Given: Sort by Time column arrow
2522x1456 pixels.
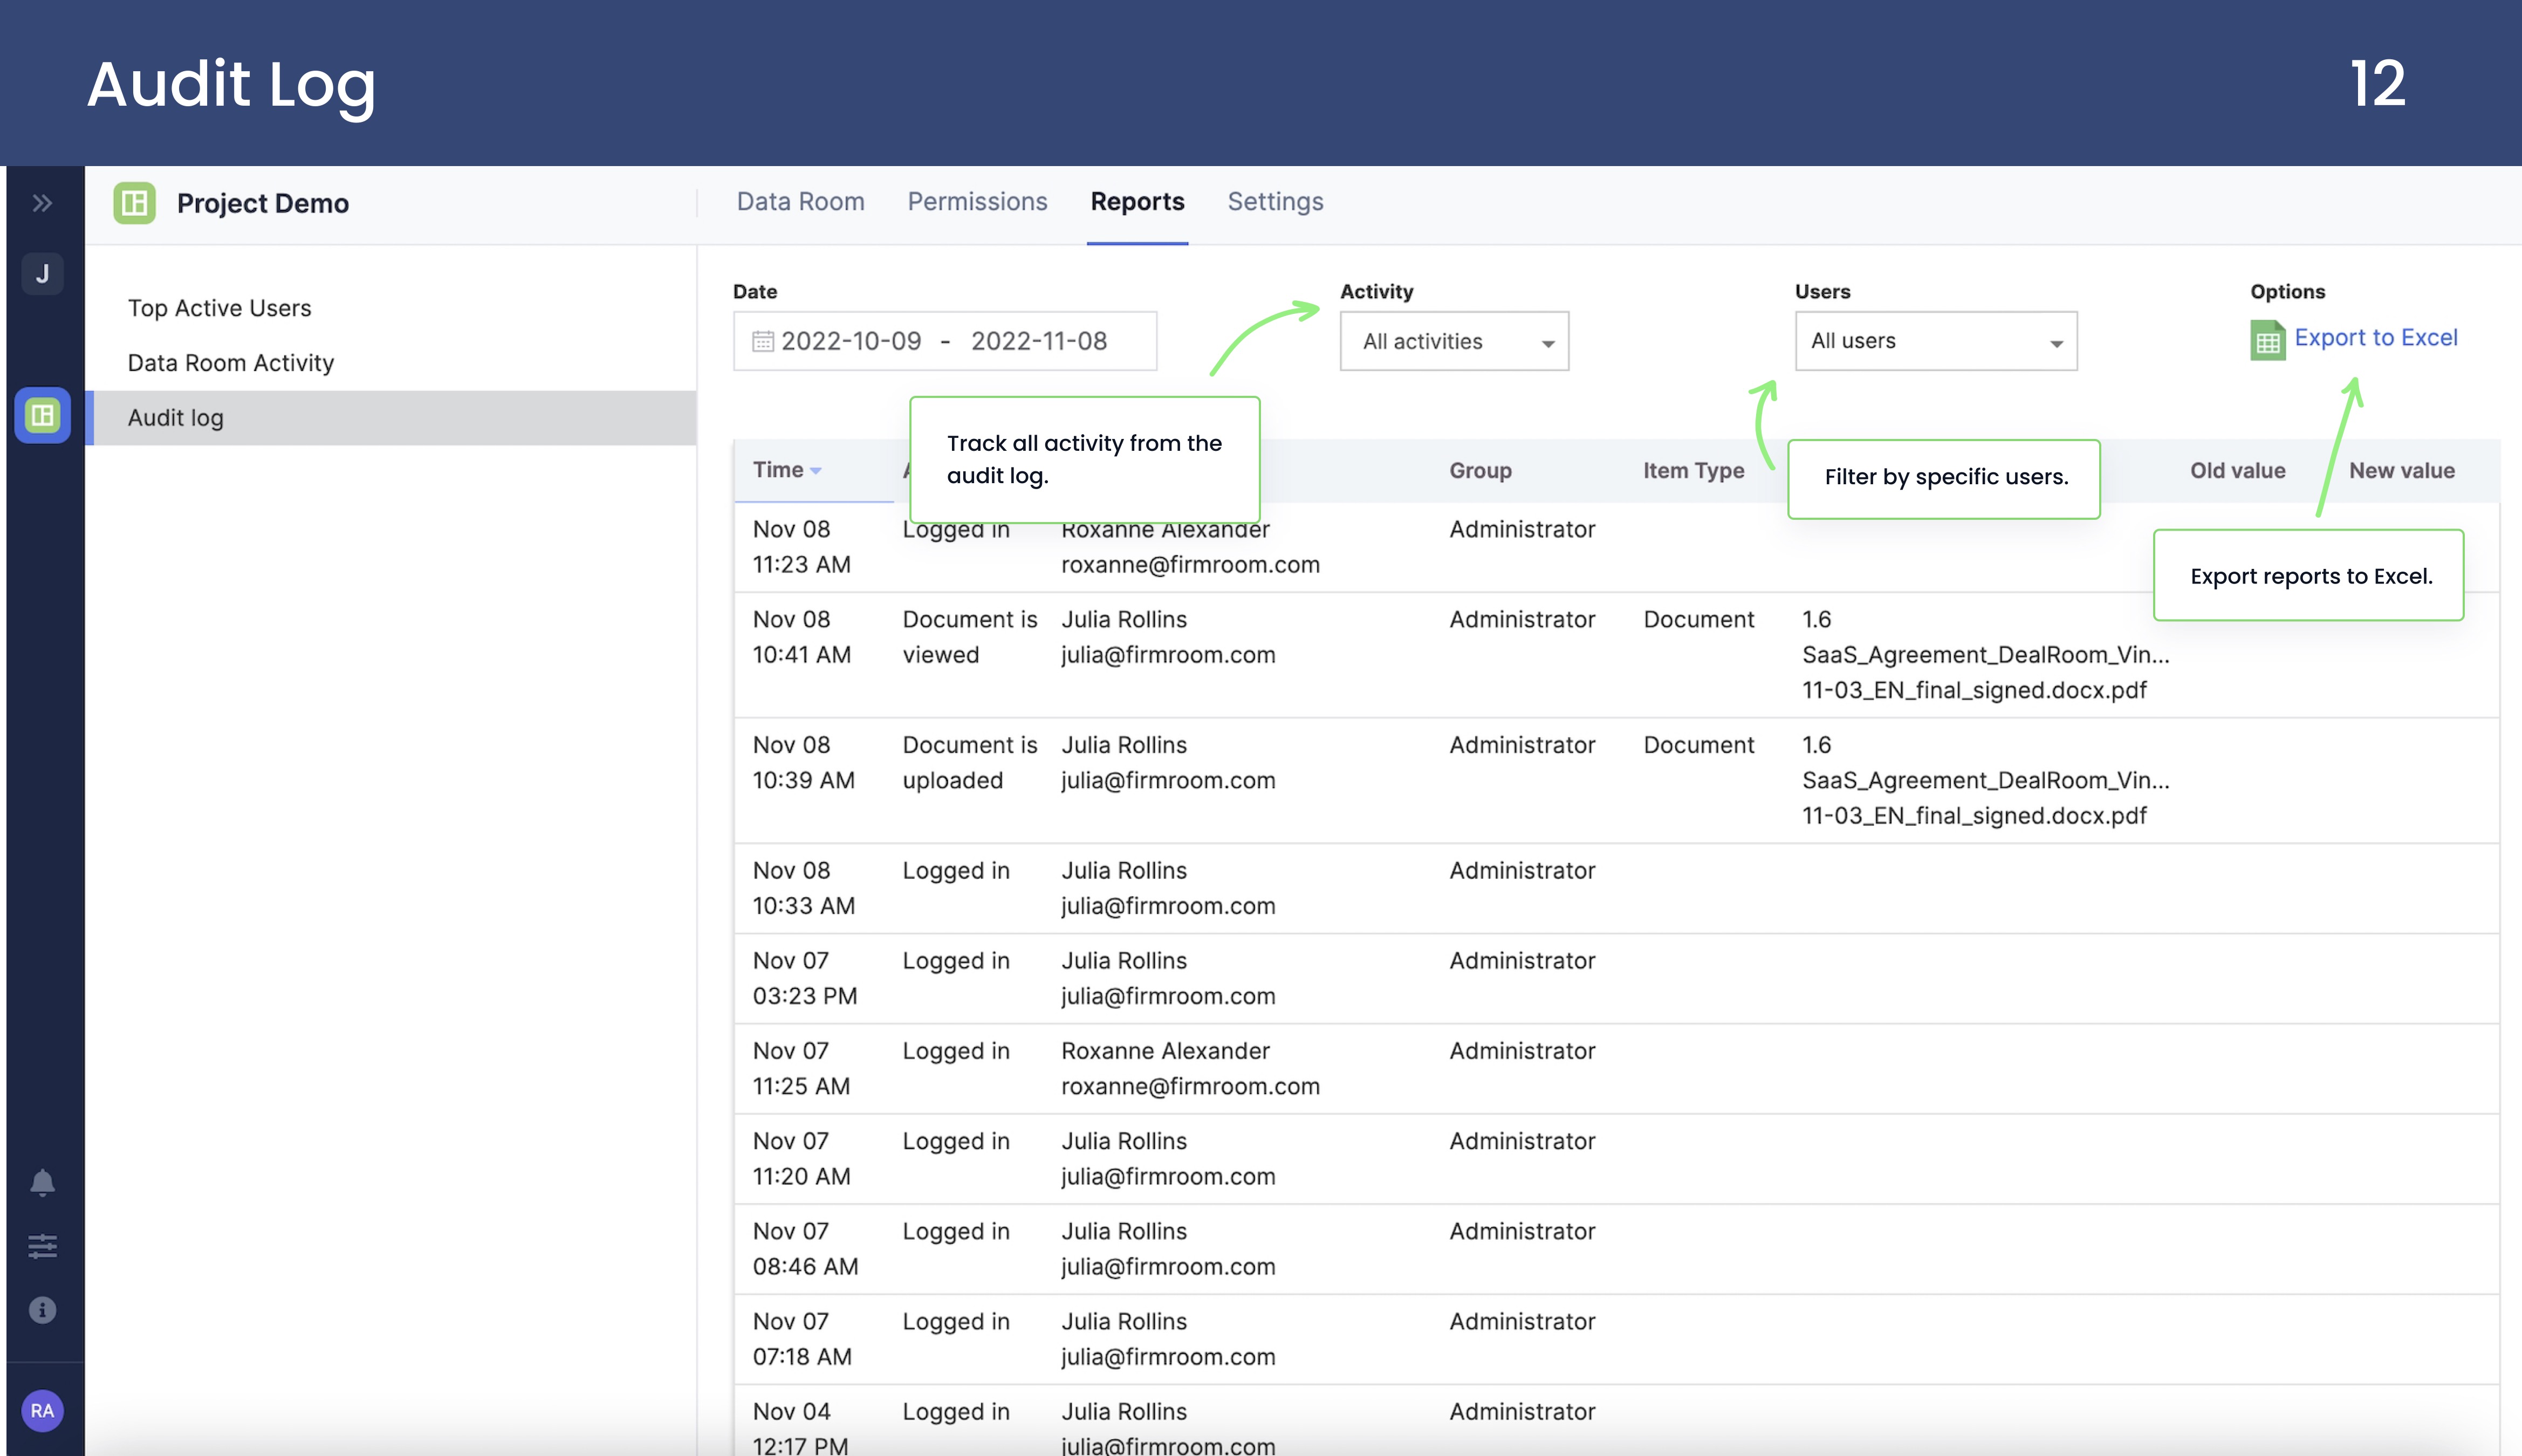Looking at the screenshot, I should point(816,471).
